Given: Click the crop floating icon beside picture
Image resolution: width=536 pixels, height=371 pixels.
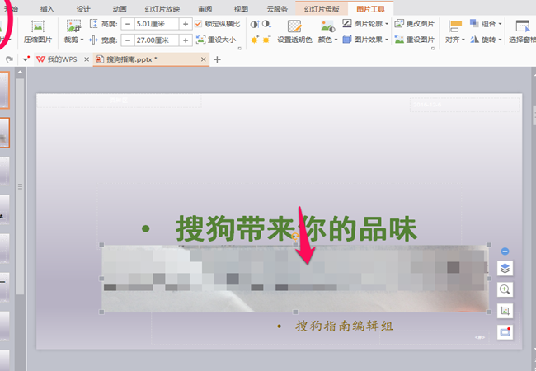Looking at the screenshot, I should [505, 311].
